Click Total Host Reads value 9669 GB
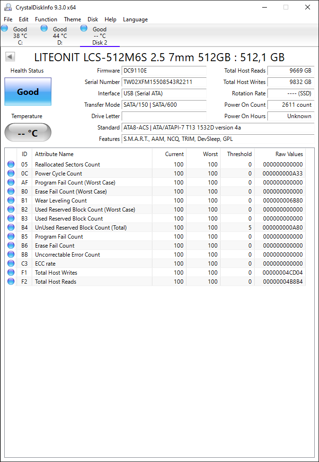The height and width of the screenshot is (462, 319). (291, 71)
